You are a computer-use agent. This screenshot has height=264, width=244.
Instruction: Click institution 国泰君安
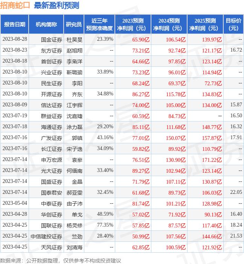[x=52, y=193]
